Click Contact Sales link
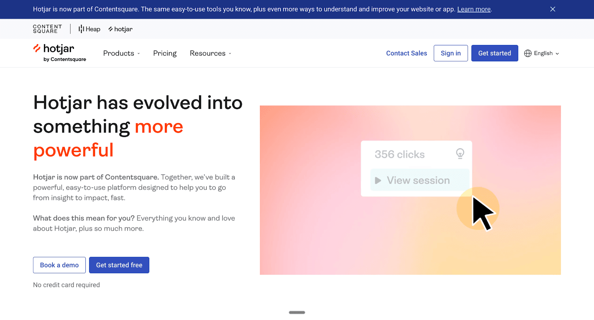594x320 pixels. (407, 53)
